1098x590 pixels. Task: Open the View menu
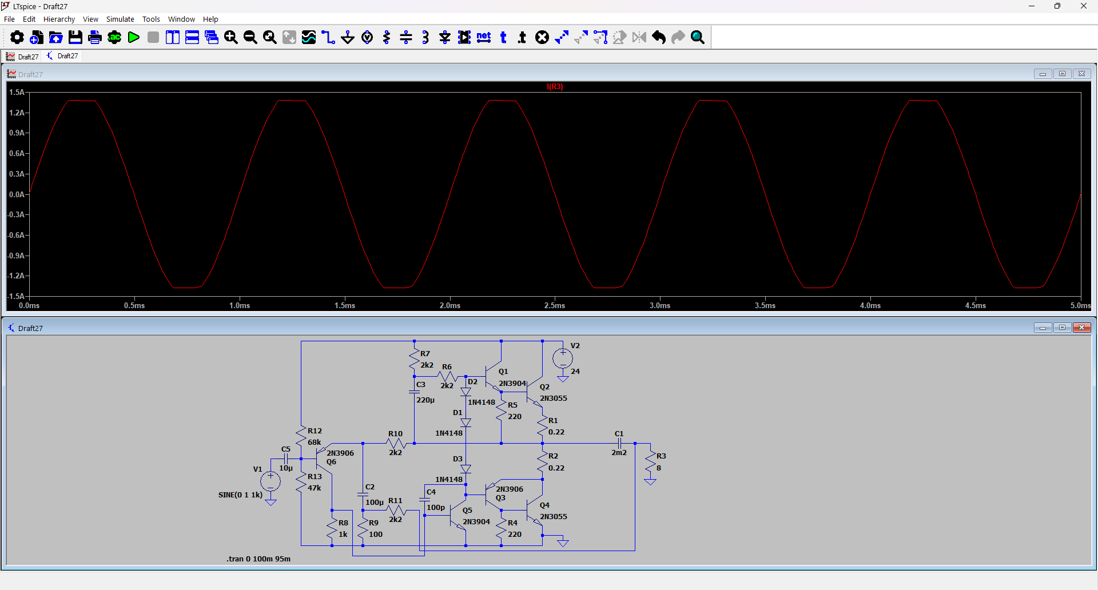click(x=90, y=19)
